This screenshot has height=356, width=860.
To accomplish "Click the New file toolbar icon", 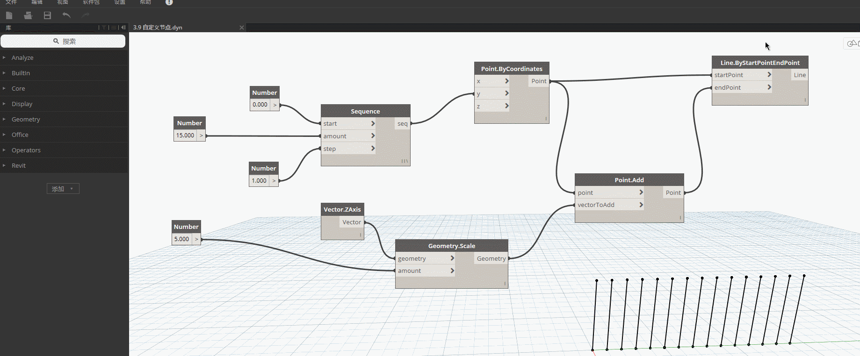I will (9, 15).
